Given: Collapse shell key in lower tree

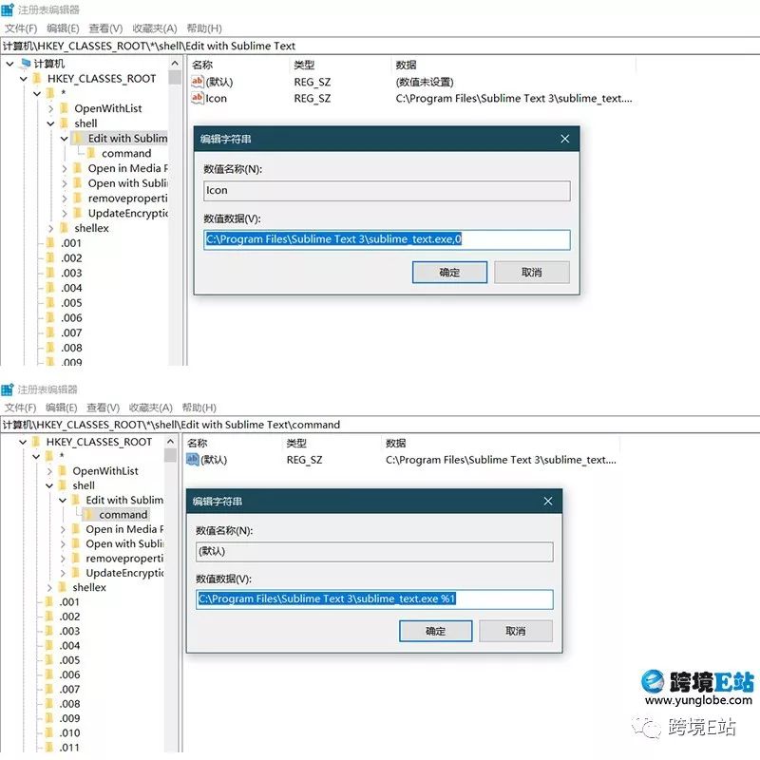Looking at the screenshot, I should (49, 485).
